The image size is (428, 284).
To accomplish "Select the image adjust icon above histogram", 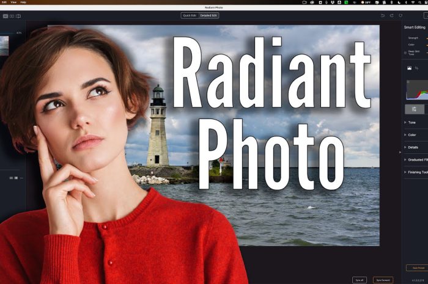I will [409, 68].
